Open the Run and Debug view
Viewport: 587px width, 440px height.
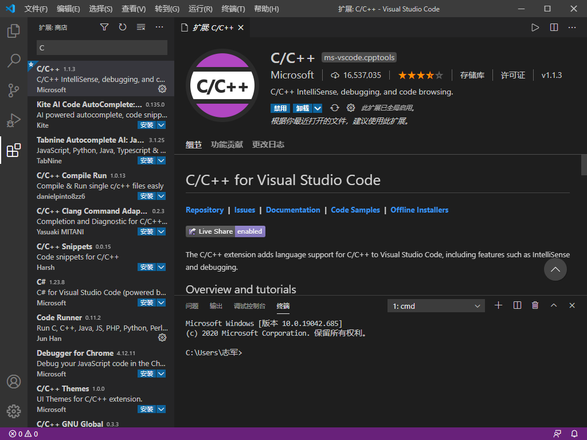(x=14, y=120)
